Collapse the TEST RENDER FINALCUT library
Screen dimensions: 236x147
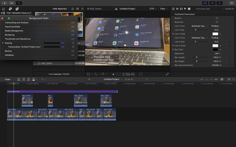(x=1, y=13)
